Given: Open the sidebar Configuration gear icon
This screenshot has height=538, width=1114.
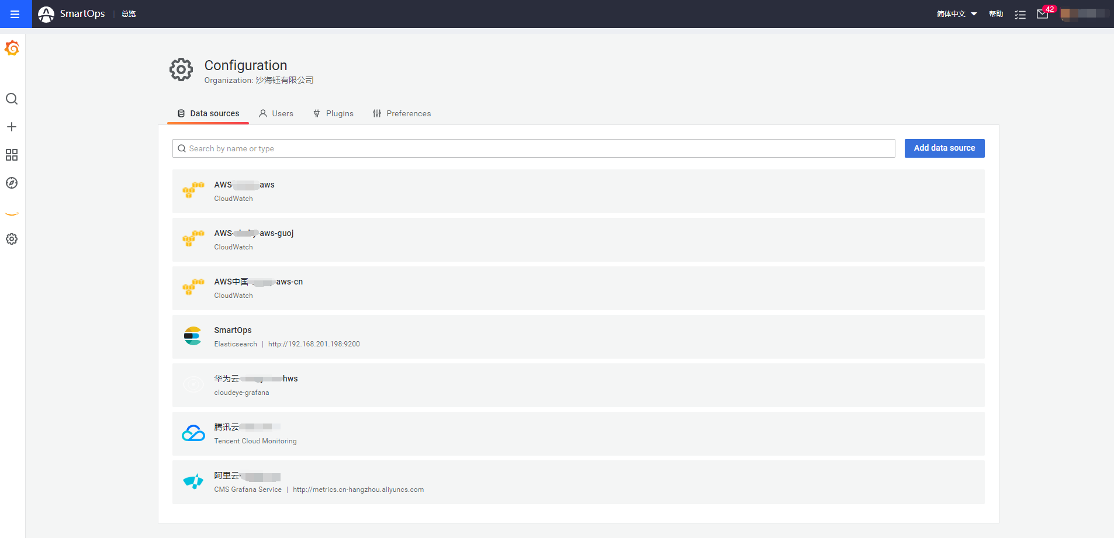Looking at the screenshot, I should (12, 239).
